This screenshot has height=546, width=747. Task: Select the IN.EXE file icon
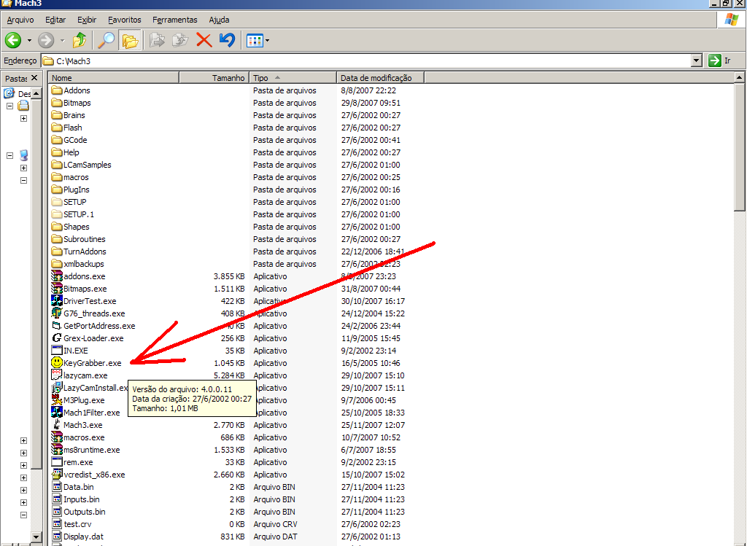pos(57,351)
